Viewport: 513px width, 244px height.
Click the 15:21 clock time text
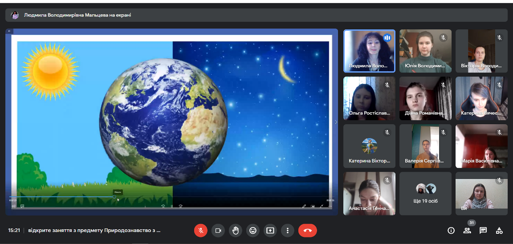[x=14, y=231]
